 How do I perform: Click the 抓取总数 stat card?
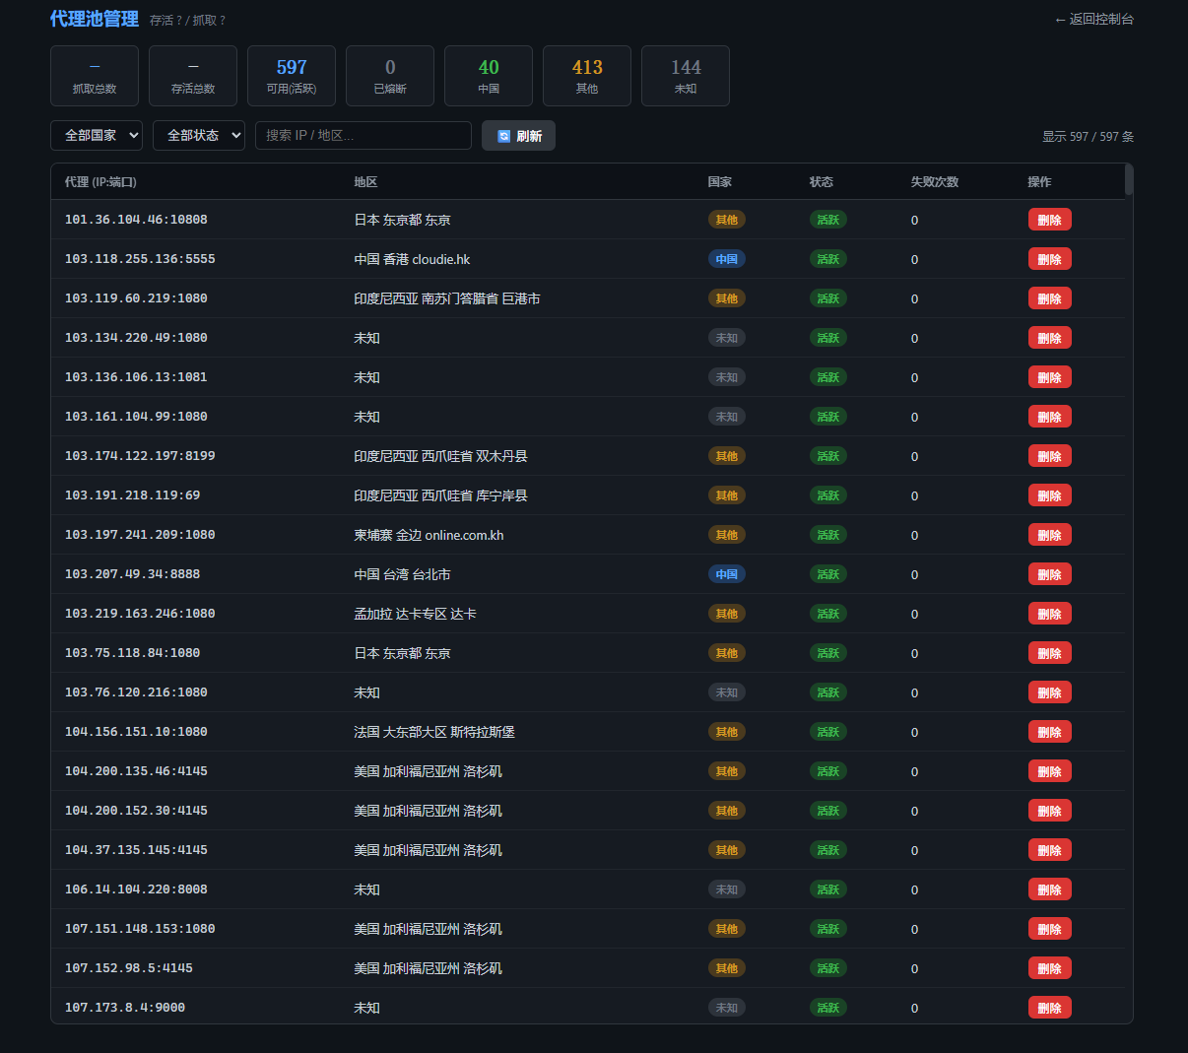[x=95, y=76]
